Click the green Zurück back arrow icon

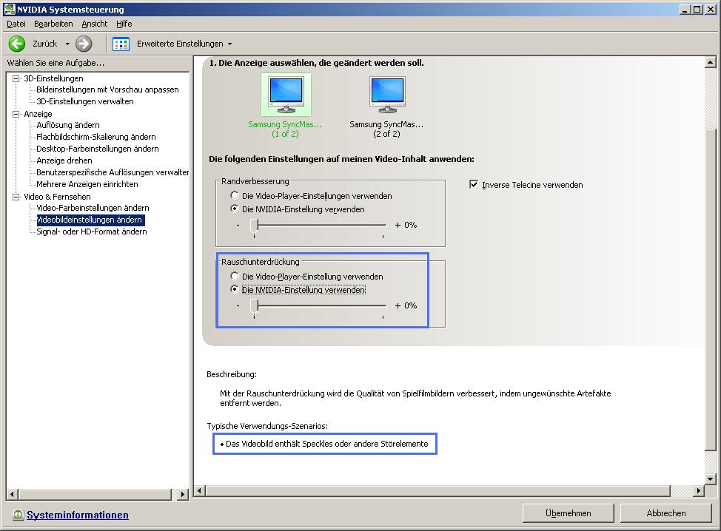17,44
